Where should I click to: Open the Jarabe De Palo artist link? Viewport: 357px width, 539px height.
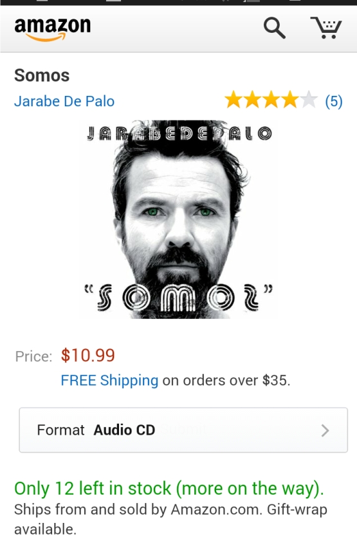(64, 101)
